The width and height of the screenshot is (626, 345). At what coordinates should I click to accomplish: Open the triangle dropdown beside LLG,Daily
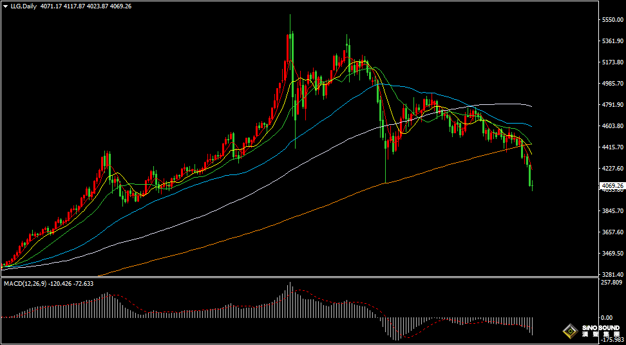click(x=7, y=6)
